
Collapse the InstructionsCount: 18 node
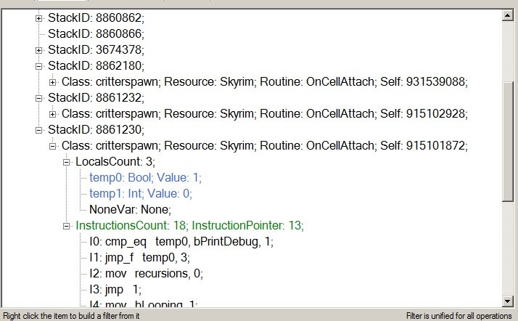tap(67, 226)
